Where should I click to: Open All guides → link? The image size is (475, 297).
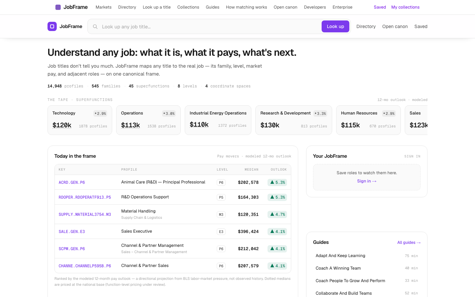409,243
